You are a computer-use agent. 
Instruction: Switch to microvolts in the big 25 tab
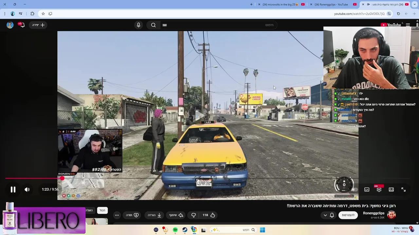click(282, 5)
